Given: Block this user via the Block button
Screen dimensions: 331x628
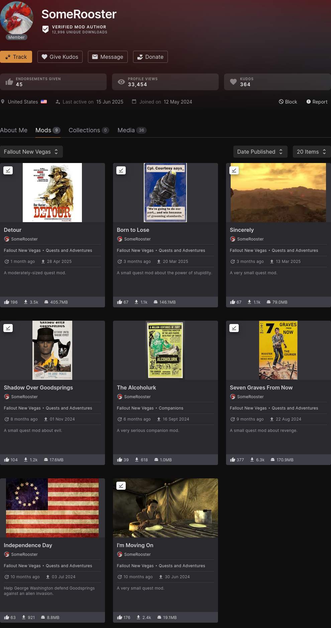Looking at the screenshot, I should click(288, 102).
